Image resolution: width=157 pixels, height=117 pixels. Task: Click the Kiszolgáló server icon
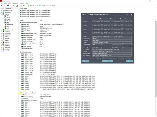[x=3, y=32]
